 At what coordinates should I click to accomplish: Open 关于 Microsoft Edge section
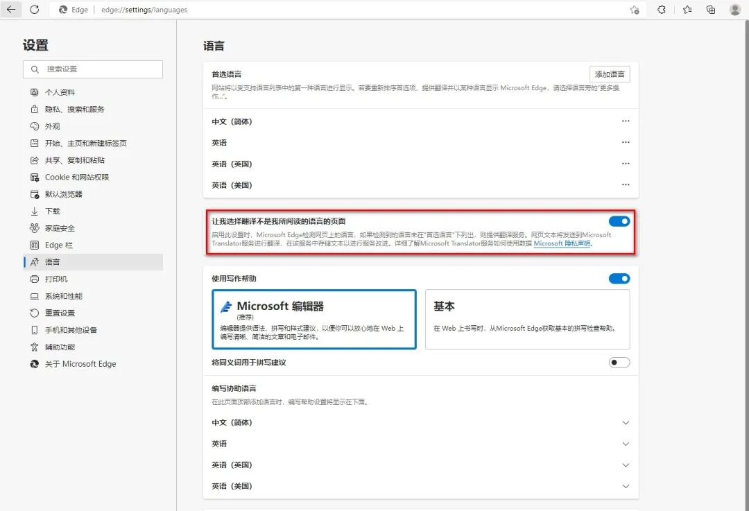(x=93, y=364)
